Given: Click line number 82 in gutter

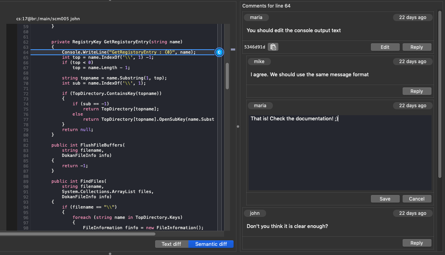Looking at the screenshot, I should click(x=25, y=145).
